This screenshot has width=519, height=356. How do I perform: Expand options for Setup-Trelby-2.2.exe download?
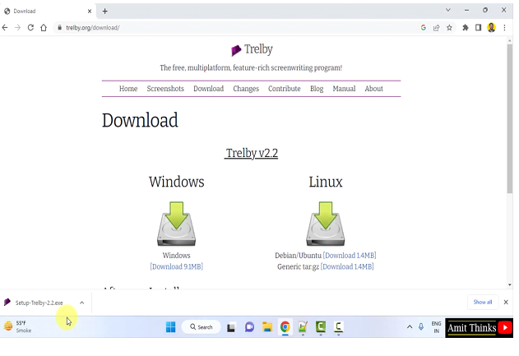tap(81, 303)
